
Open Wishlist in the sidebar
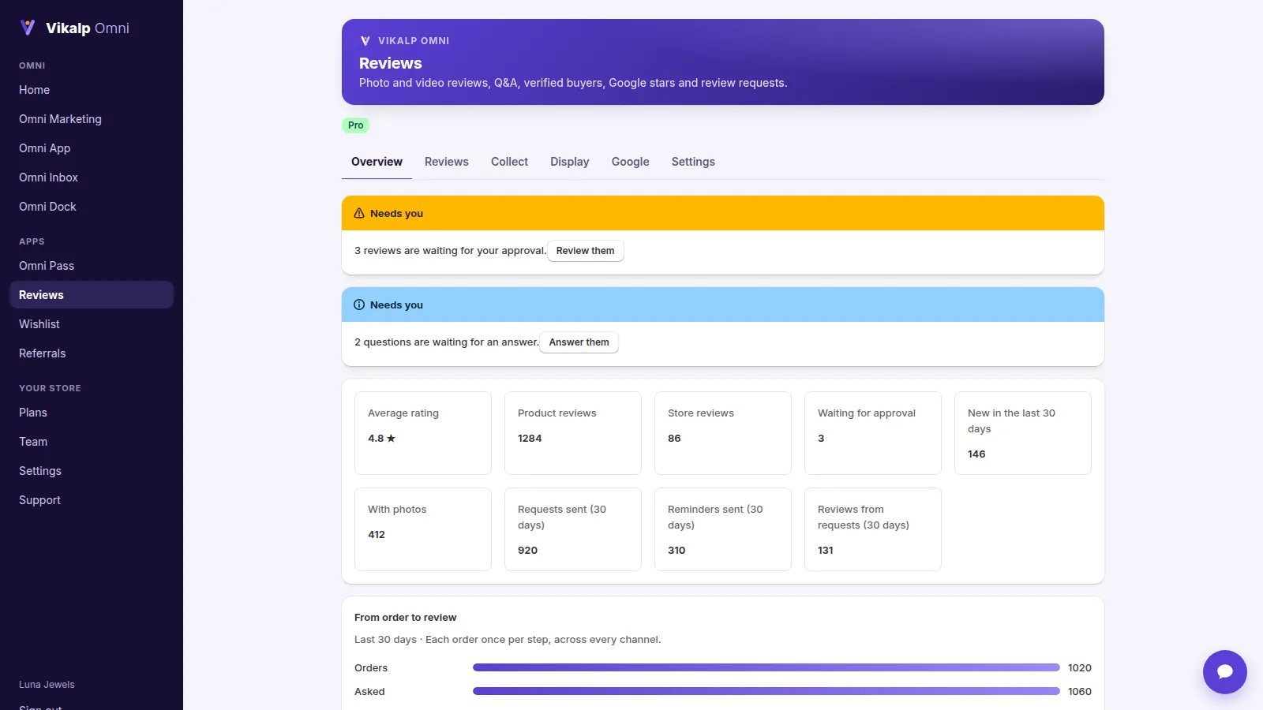(x=92, y=324)
